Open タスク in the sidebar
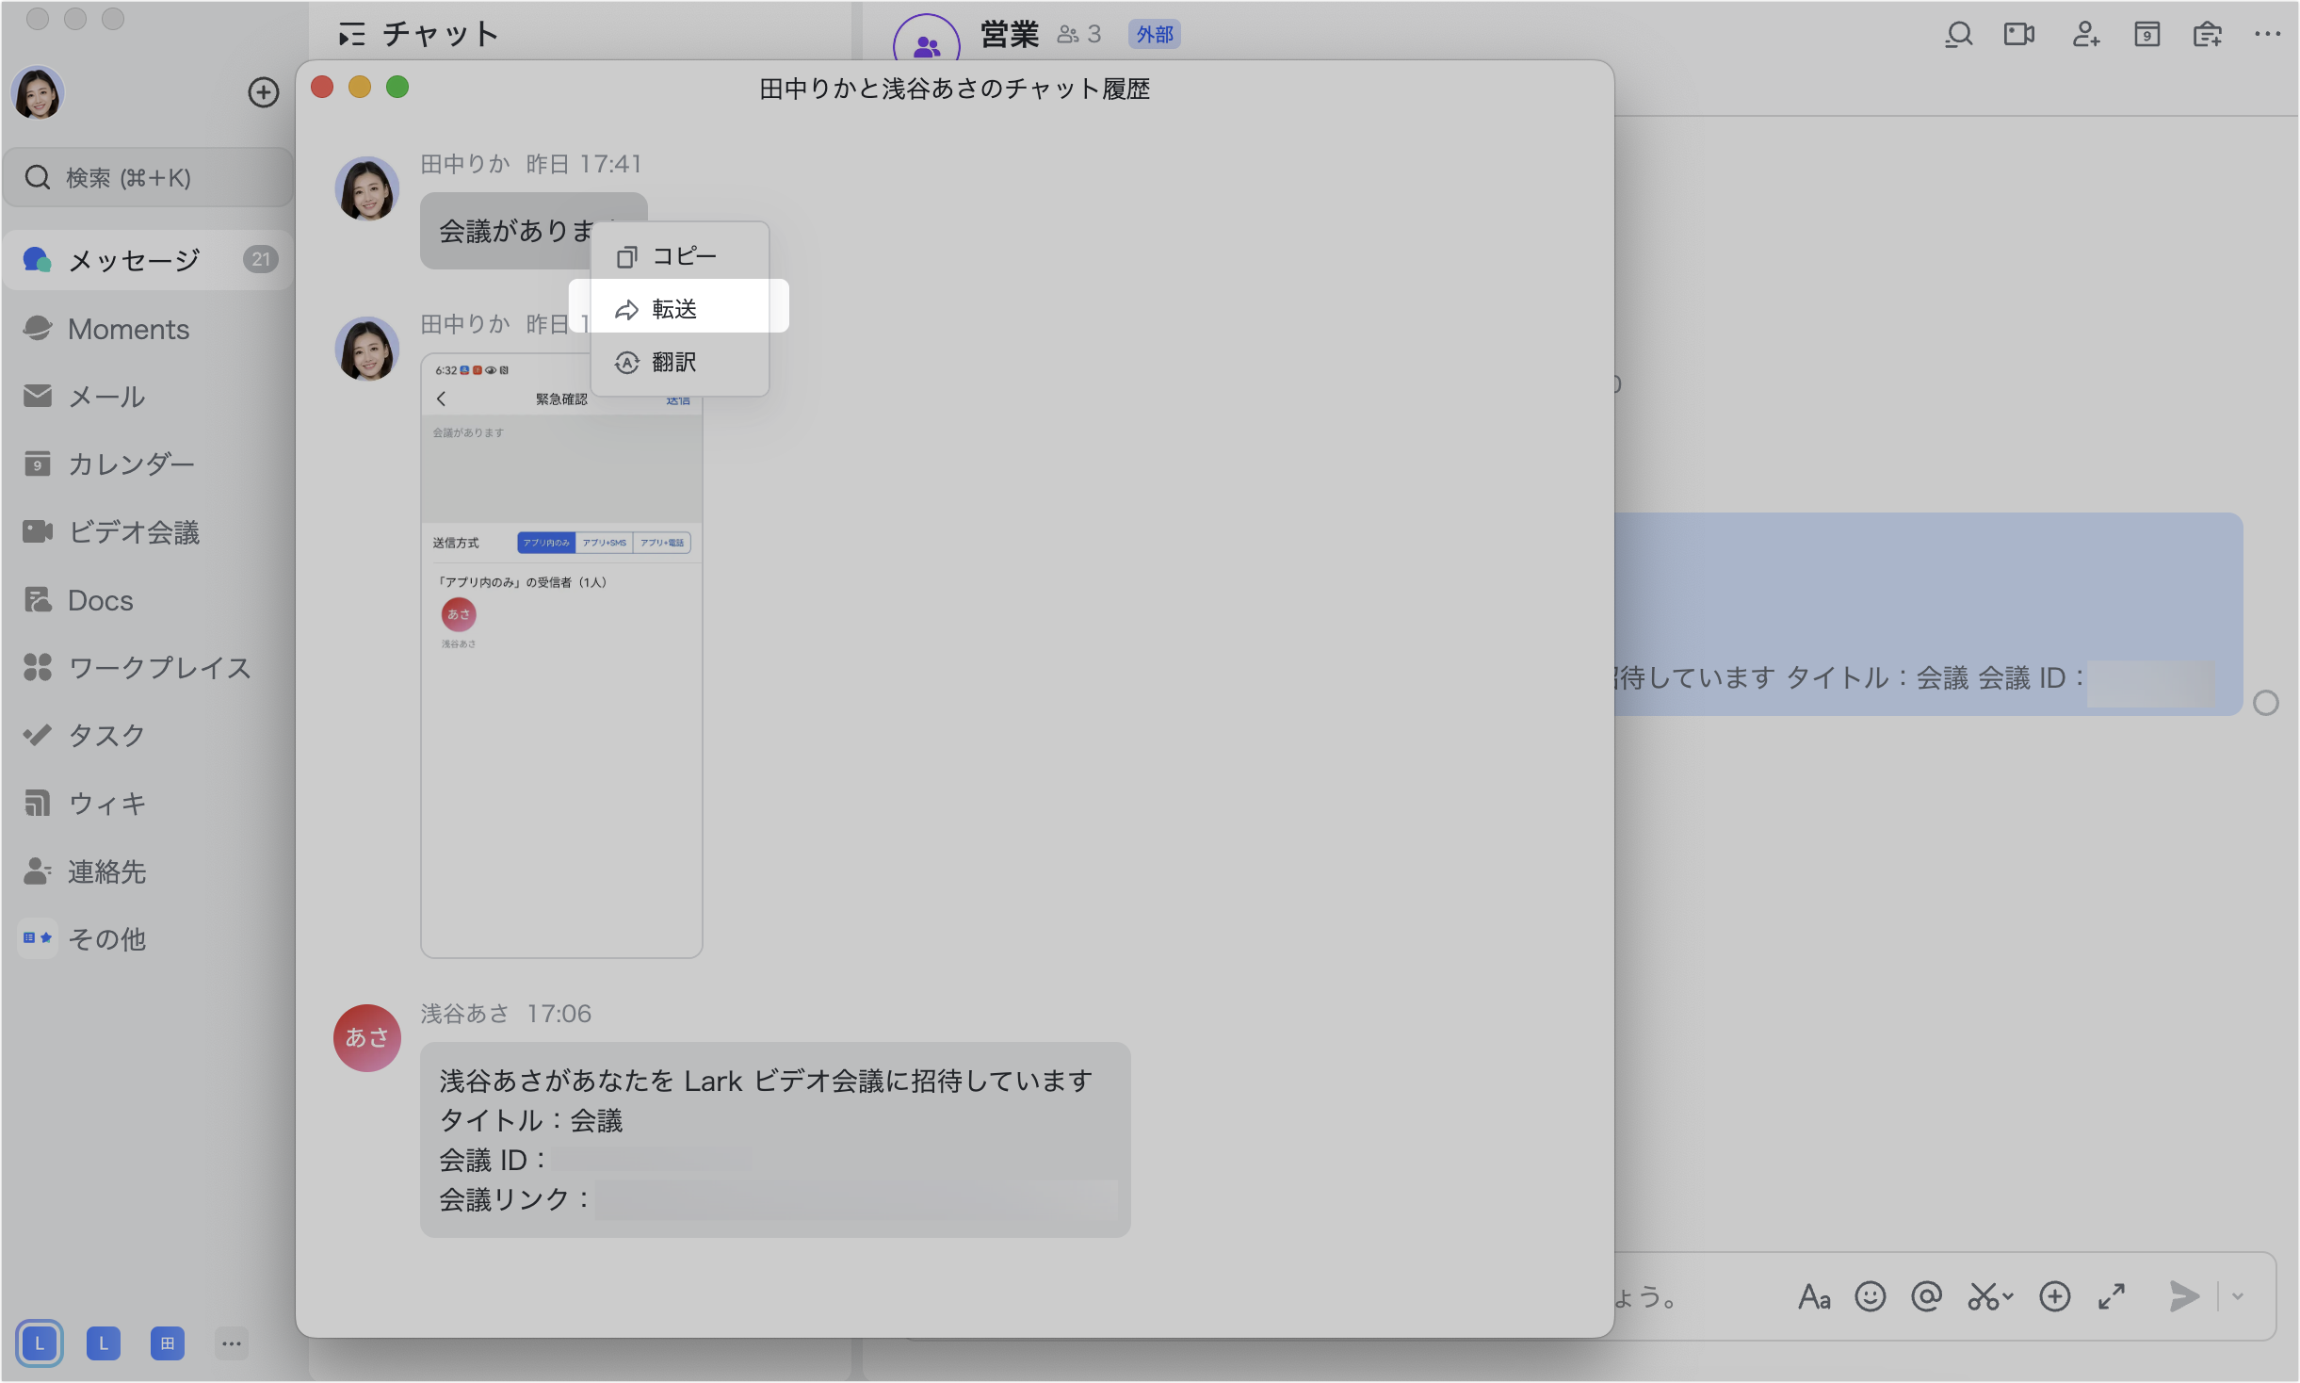Viewport: 2300px width, 1383px height. [x=149, y=736]
